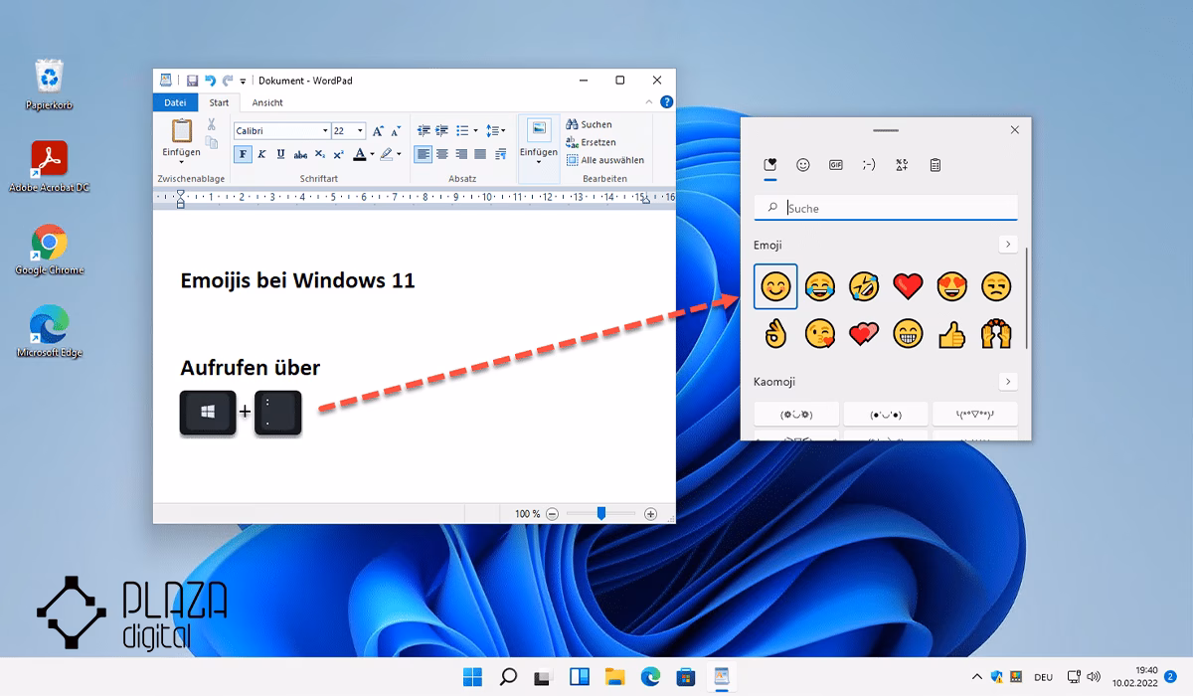The height and width of the screenshot is (696, 1193).
Task: Insert the smiling face emoji
Action: (x=774, y=286)
